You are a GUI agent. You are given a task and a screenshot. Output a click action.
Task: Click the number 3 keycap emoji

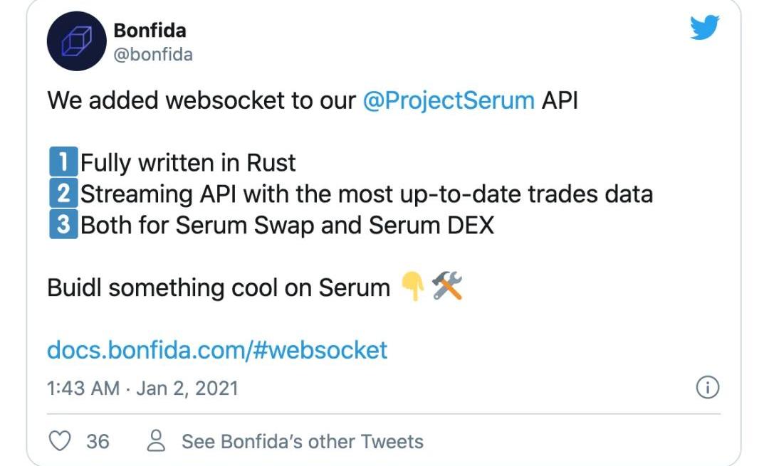click(x=63, y=225)
